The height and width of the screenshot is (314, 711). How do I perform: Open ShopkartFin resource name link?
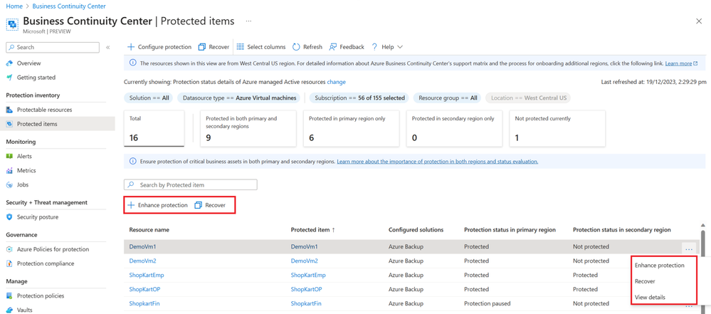tap(144, 303)
